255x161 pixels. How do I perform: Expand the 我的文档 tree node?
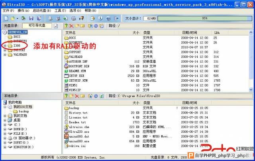pyautogui.click(x=5, y=116)
